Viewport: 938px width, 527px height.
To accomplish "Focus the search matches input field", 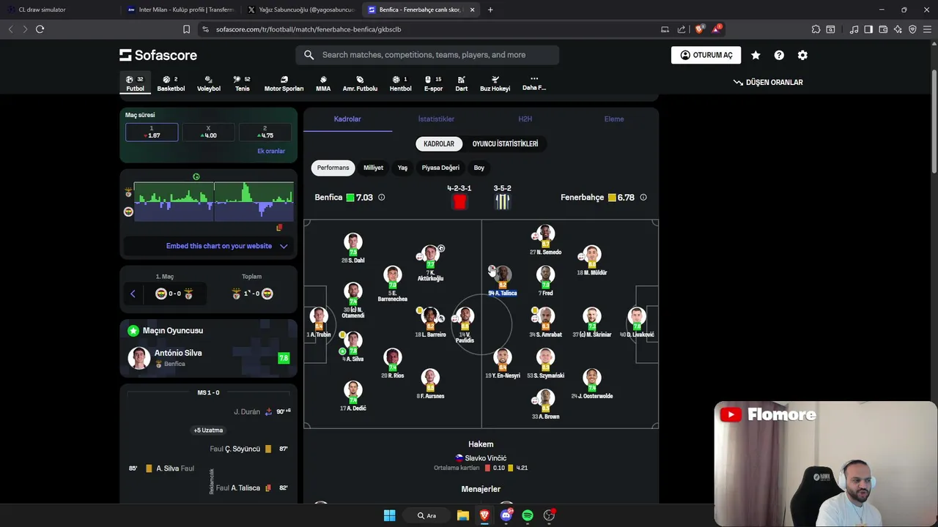I will (x=427, y=55).
